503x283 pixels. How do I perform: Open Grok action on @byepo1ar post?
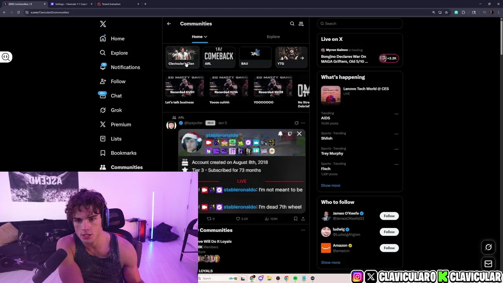[296, 123]
